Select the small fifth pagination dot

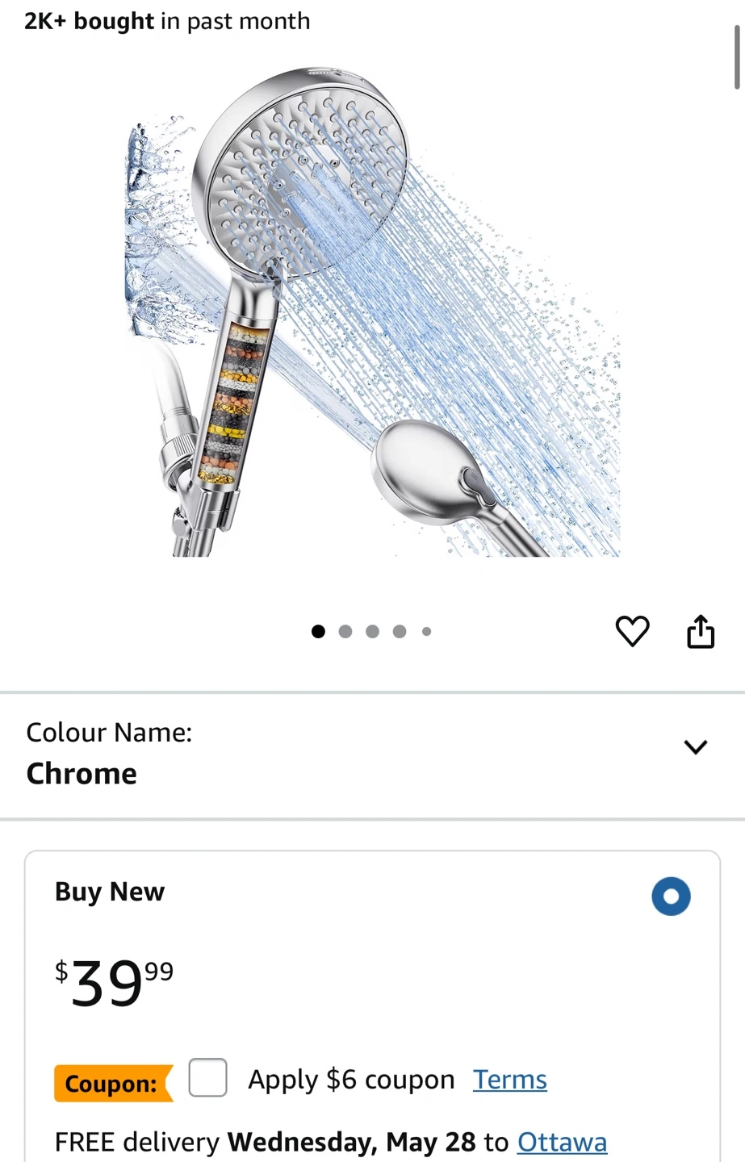pos(426,631)
